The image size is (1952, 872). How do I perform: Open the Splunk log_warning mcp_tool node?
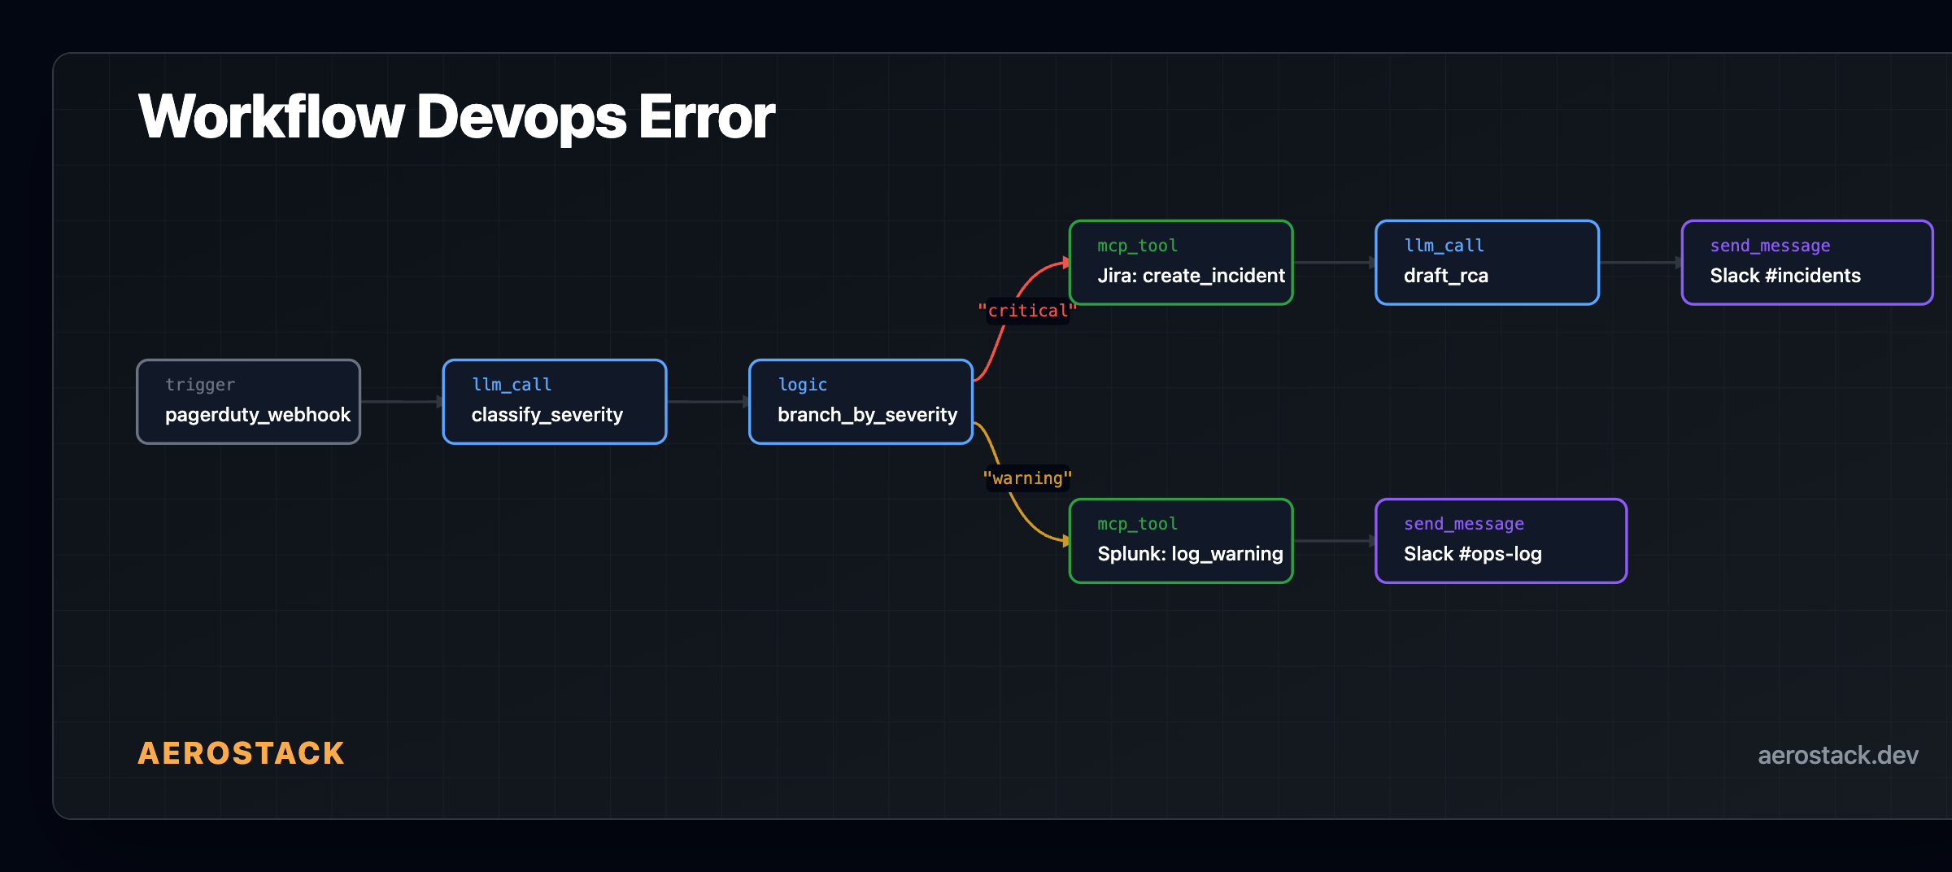[1180, 540]
